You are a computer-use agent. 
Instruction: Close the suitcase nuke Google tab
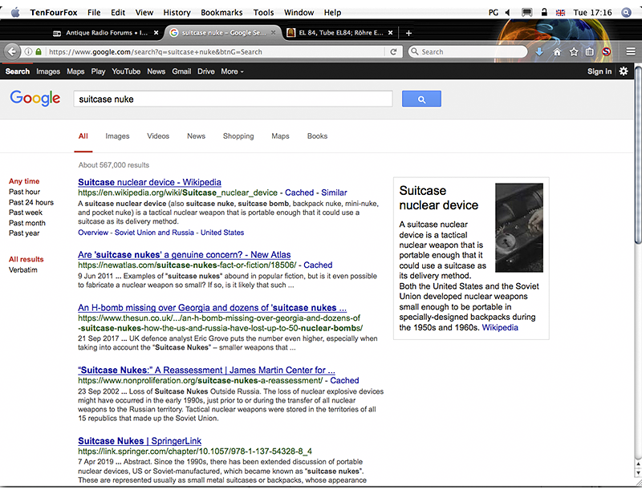(x=273, y=33)
